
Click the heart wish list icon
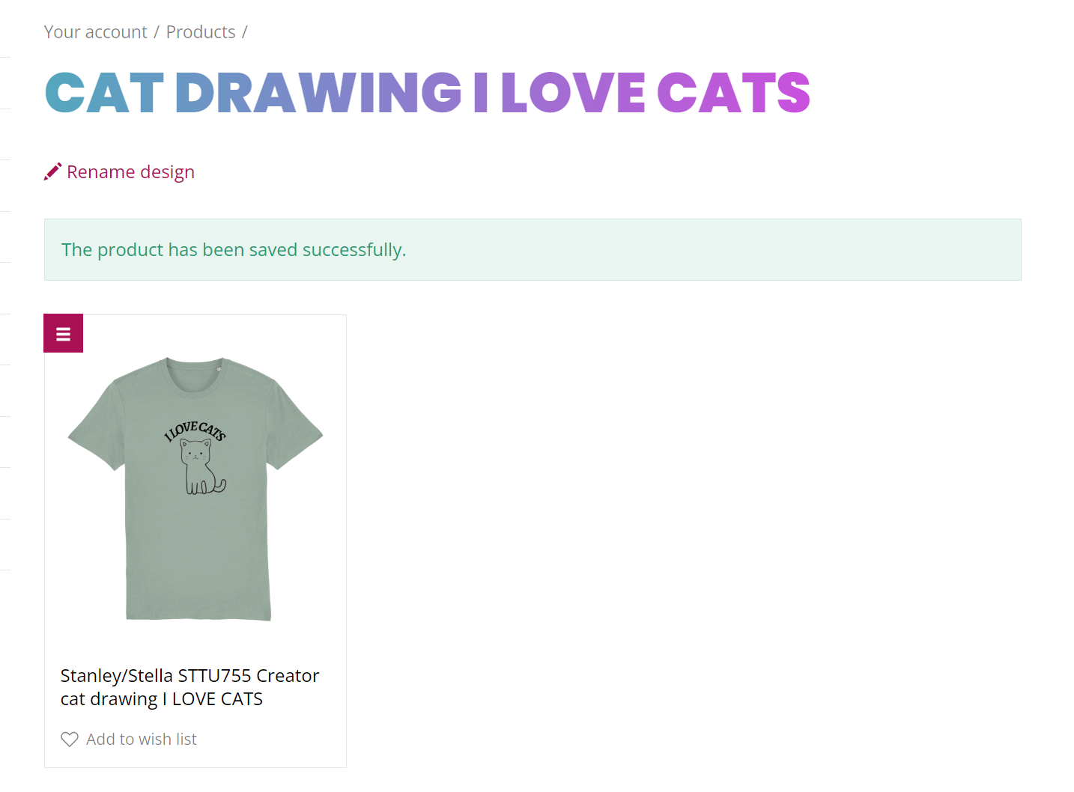[x=70, y=740]
